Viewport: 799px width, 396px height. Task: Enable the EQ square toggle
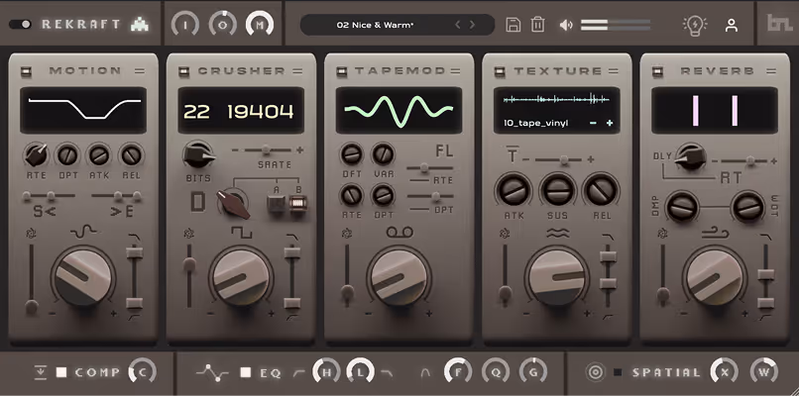coord(246,372)
